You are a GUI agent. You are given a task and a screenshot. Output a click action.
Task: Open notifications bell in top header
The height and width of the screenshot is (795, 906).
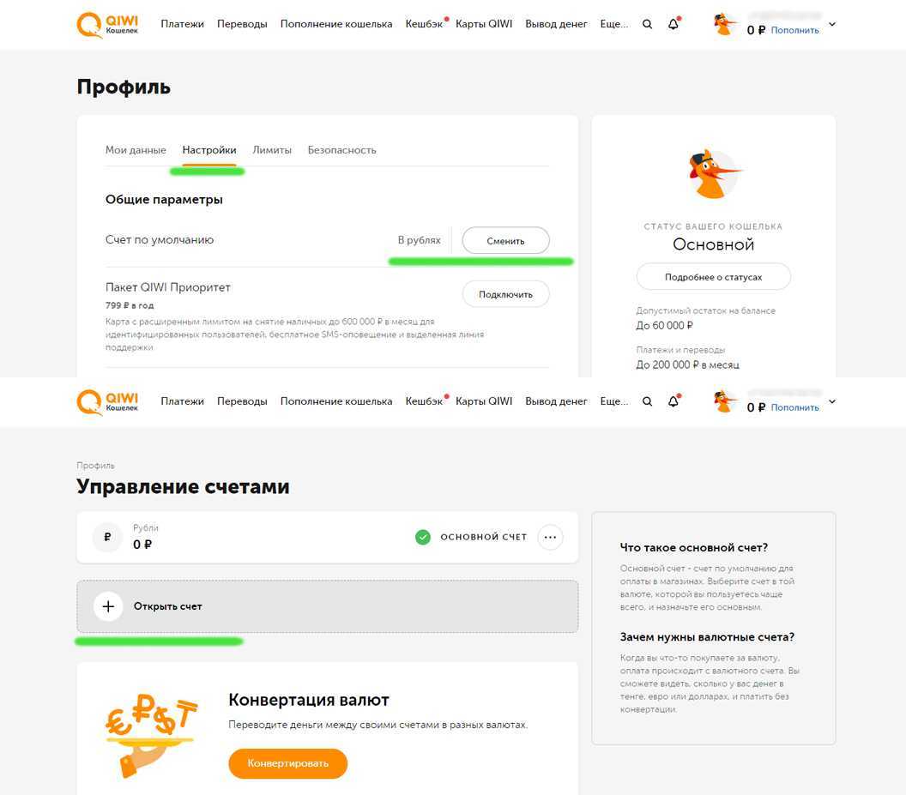click(x=673, y=24)
